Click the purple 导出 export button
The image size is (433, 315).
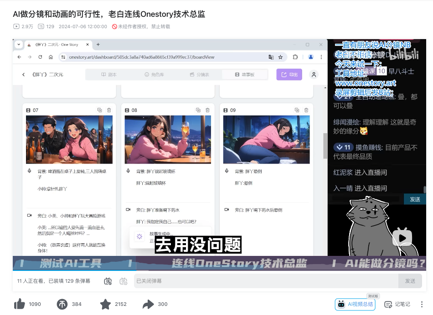coord(289,75)
